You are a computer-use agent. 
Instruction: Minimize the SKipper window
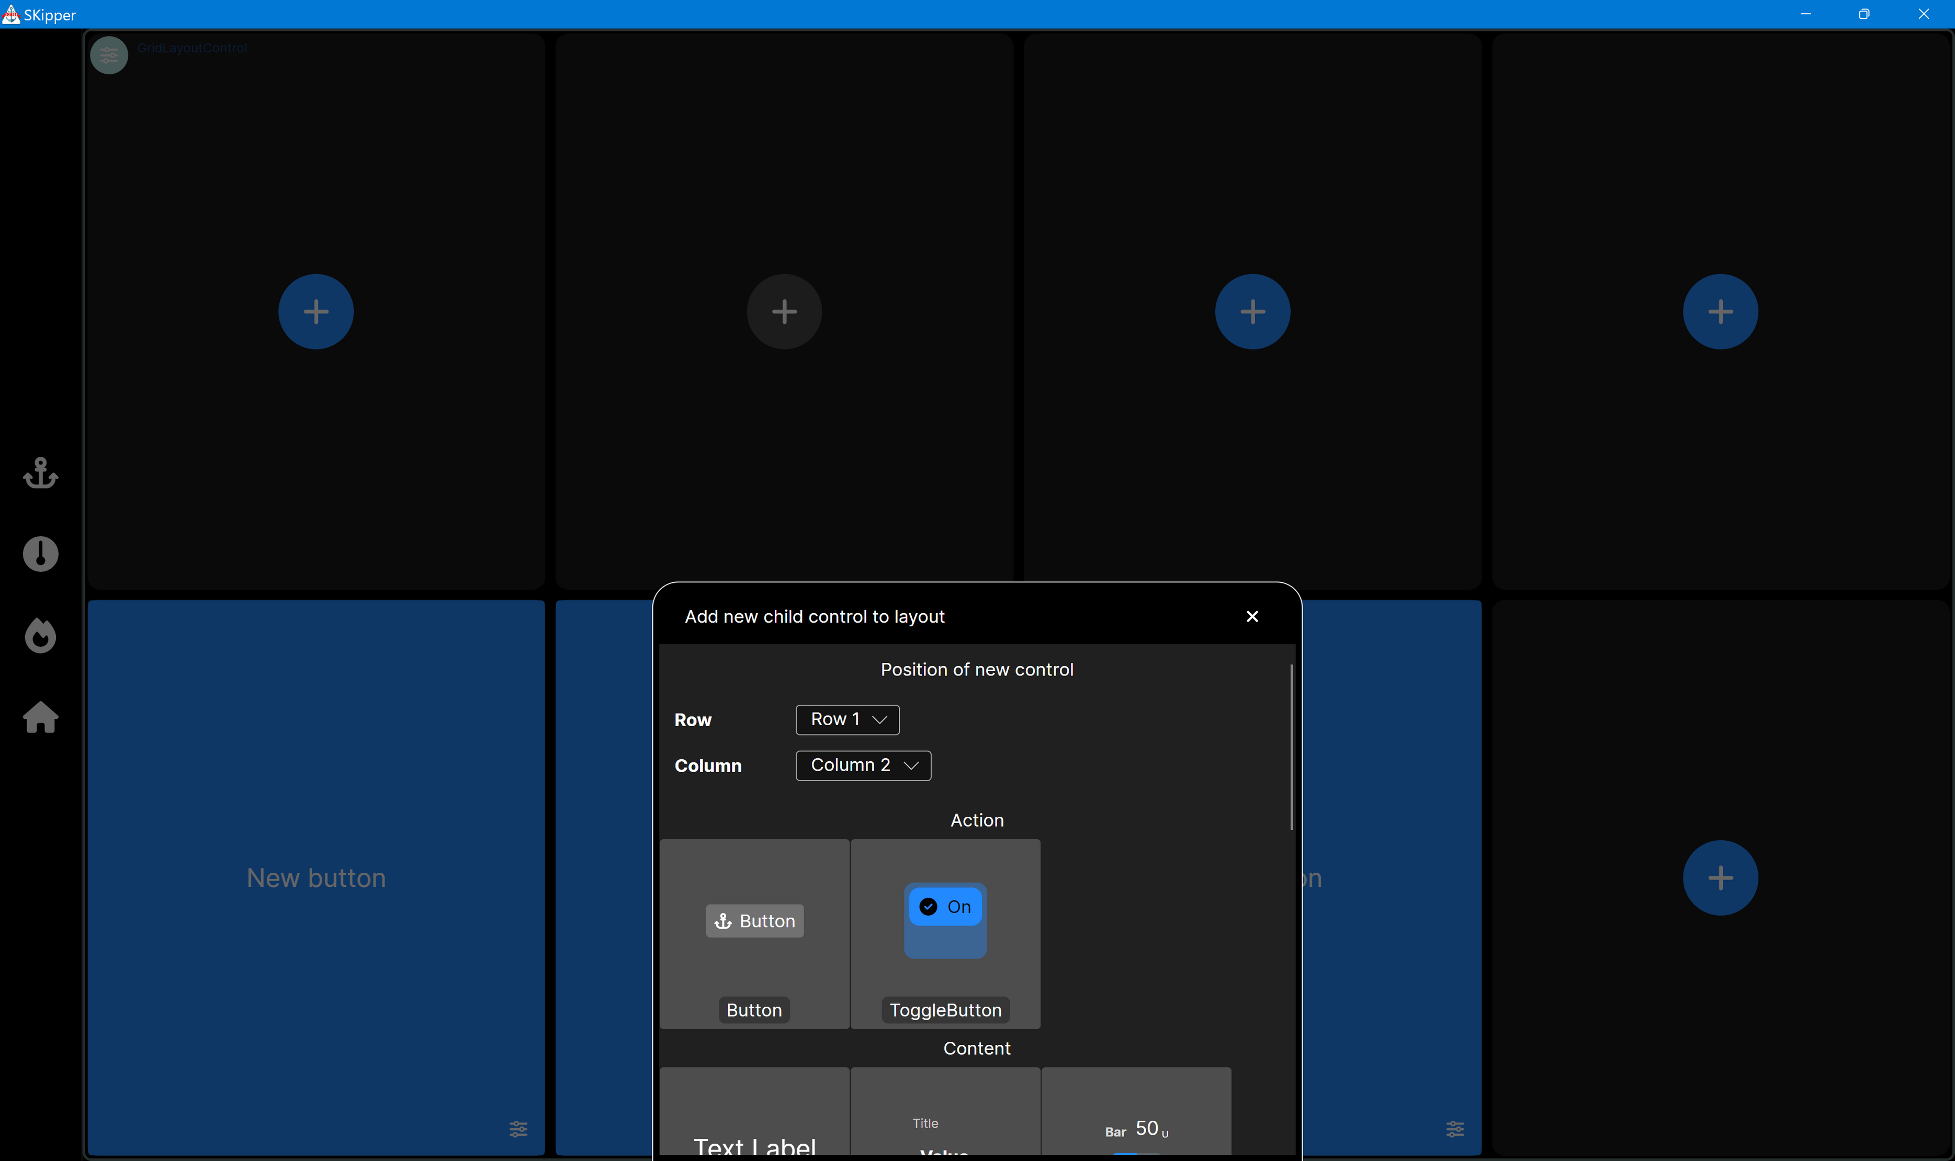click(x=1805, y=14)
